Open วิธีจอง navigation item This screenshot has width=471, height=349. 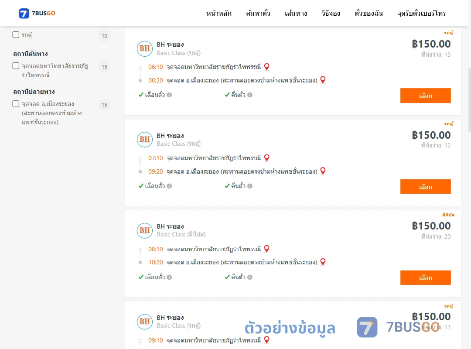(x=331, y=13)
